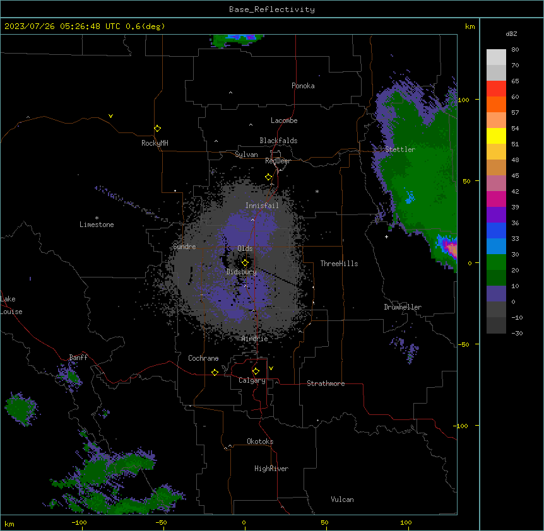Click the magenta 42 dBZ legend swatch
This screenshot has width=544, height=531.
coord(496,199)
